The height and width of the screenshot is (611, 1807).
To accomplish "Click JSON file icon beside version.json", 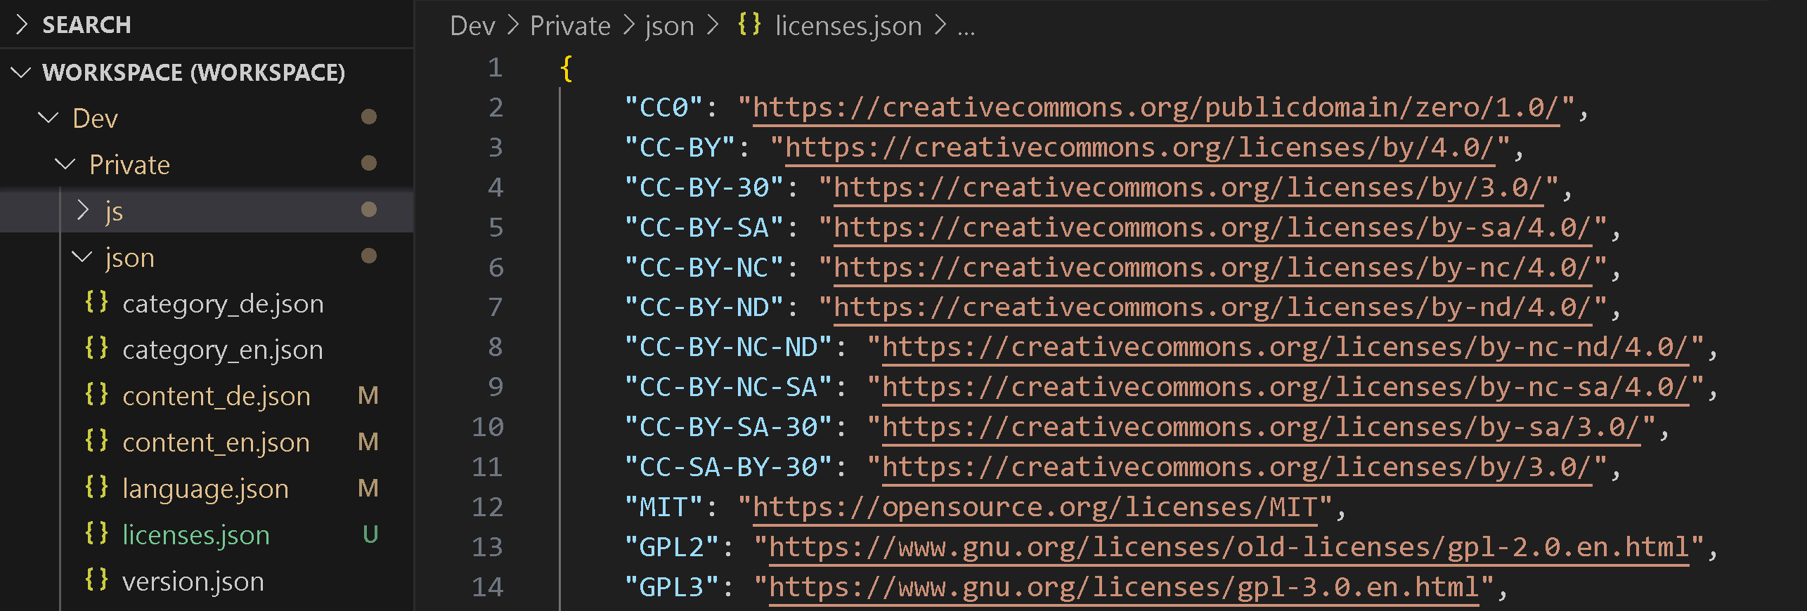I will click(x=97, y=580).
